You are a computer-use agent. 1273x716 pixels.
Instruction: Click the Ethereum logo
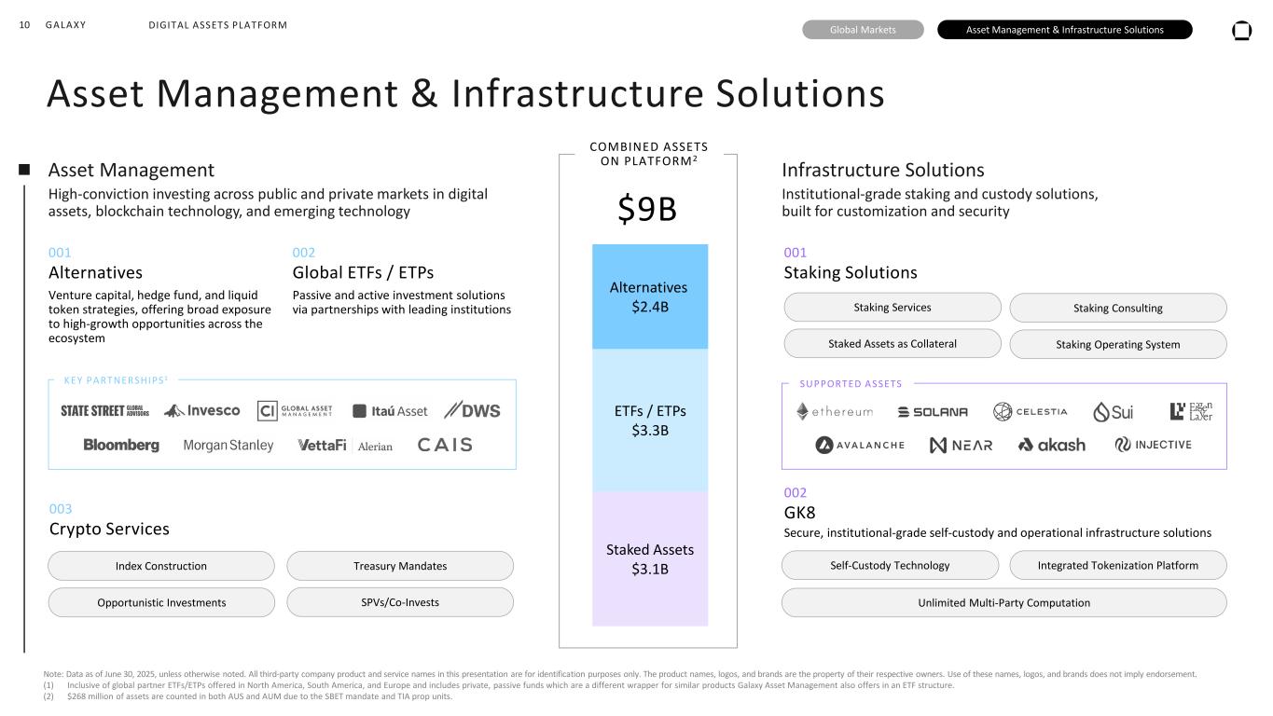pyautogui.click(x=834, y=412)
